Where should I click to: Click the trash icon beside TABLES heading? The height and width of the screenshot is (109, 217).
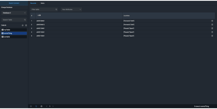[x=26, y=25]
